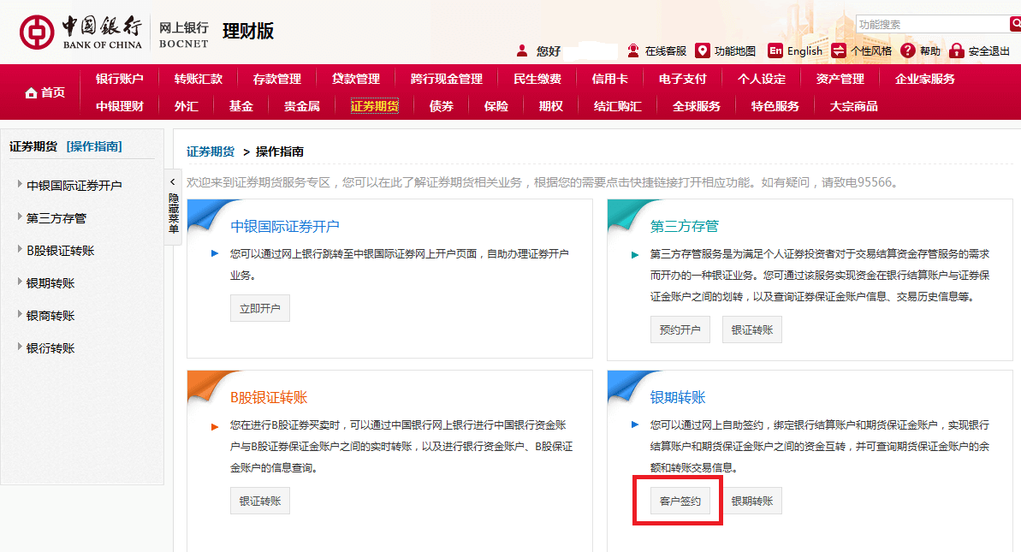Go to 首页 home with the house icon

click(45, 92)
